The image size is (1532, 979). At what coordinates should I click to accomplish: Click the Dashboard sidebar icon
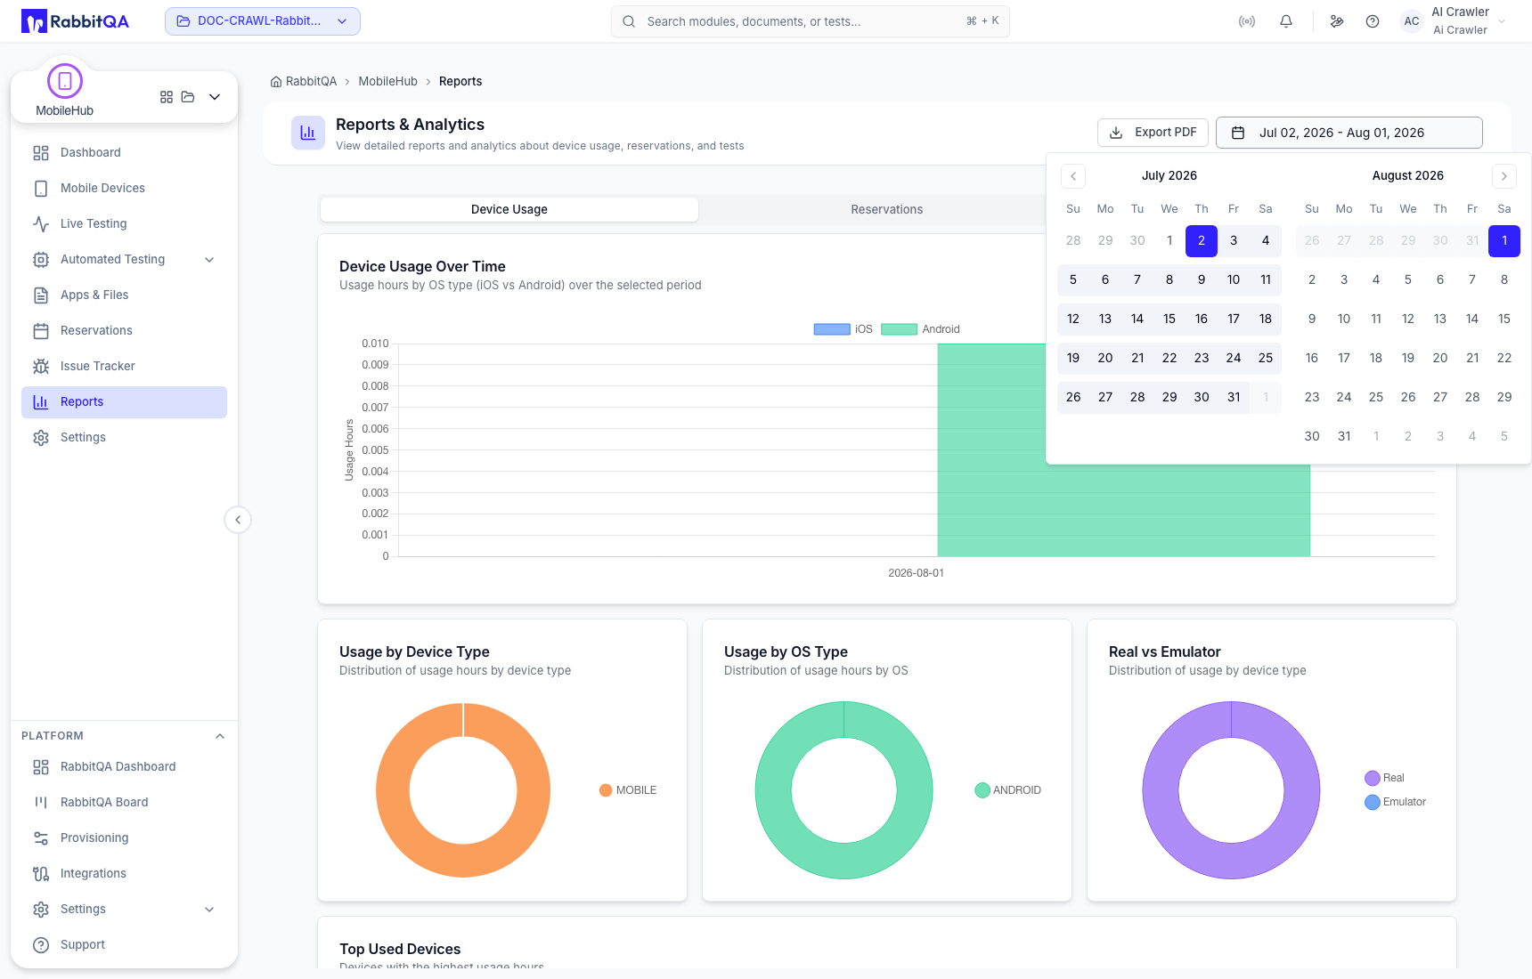(x=41, y=153)
